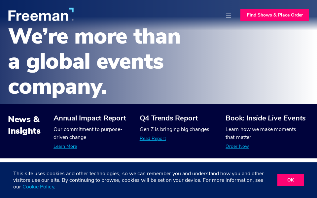This screenshot has width=317, height=198.
Task: Accept cookies with the OK button
Action: [x=290, y=180]
